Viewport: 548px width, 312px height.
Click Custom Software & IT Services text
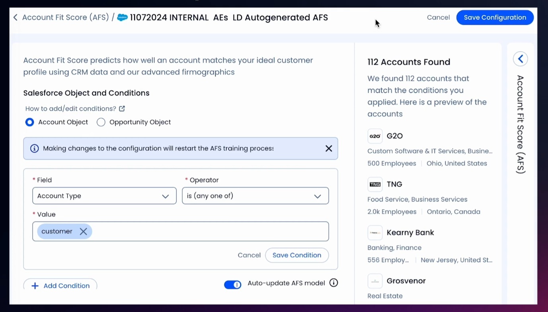click(x=430, y=151)
